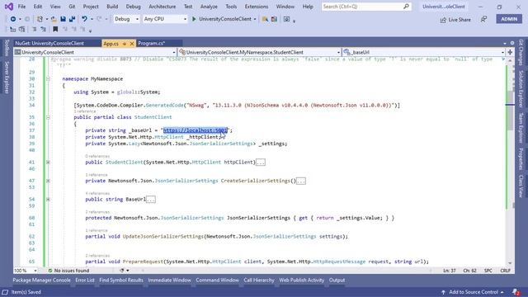The height and width of the screenshot is (297, 528).
Task: Save the current file with disk icon
Action: point(63,19)
